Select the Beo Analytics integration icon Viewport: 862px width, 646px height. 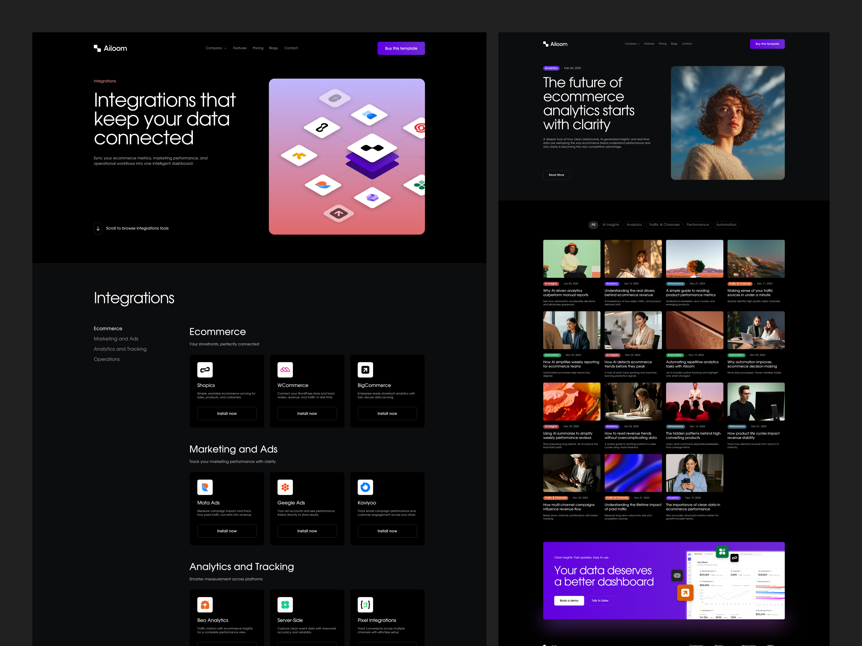point(205,605)
